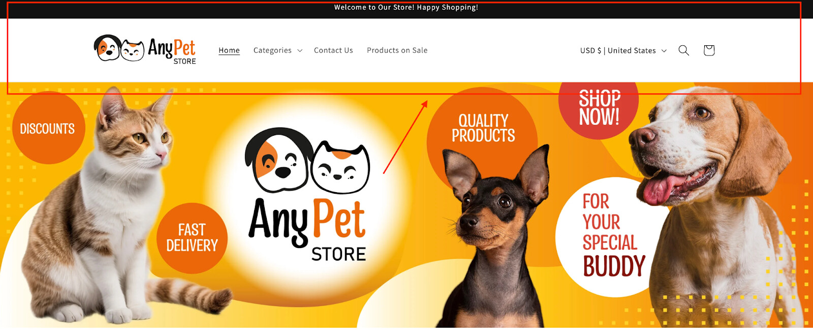Screen dimensions: 813x335
Task: Open the Contact Us page
Action: pos(333,50)
